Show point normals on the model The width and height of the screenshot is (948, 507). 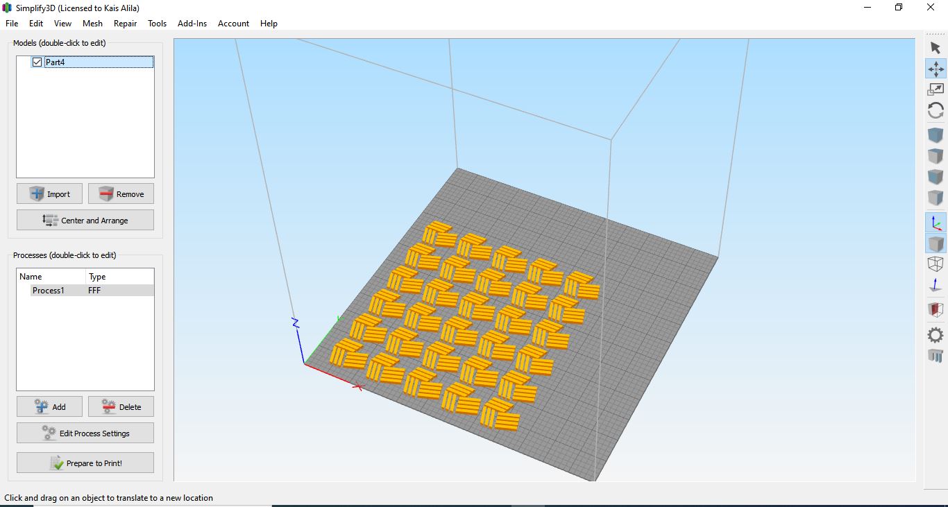936,285
